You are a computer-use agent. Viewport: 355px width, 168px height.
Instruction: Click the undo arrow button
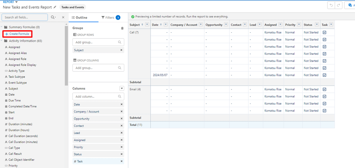pos(331,5)
